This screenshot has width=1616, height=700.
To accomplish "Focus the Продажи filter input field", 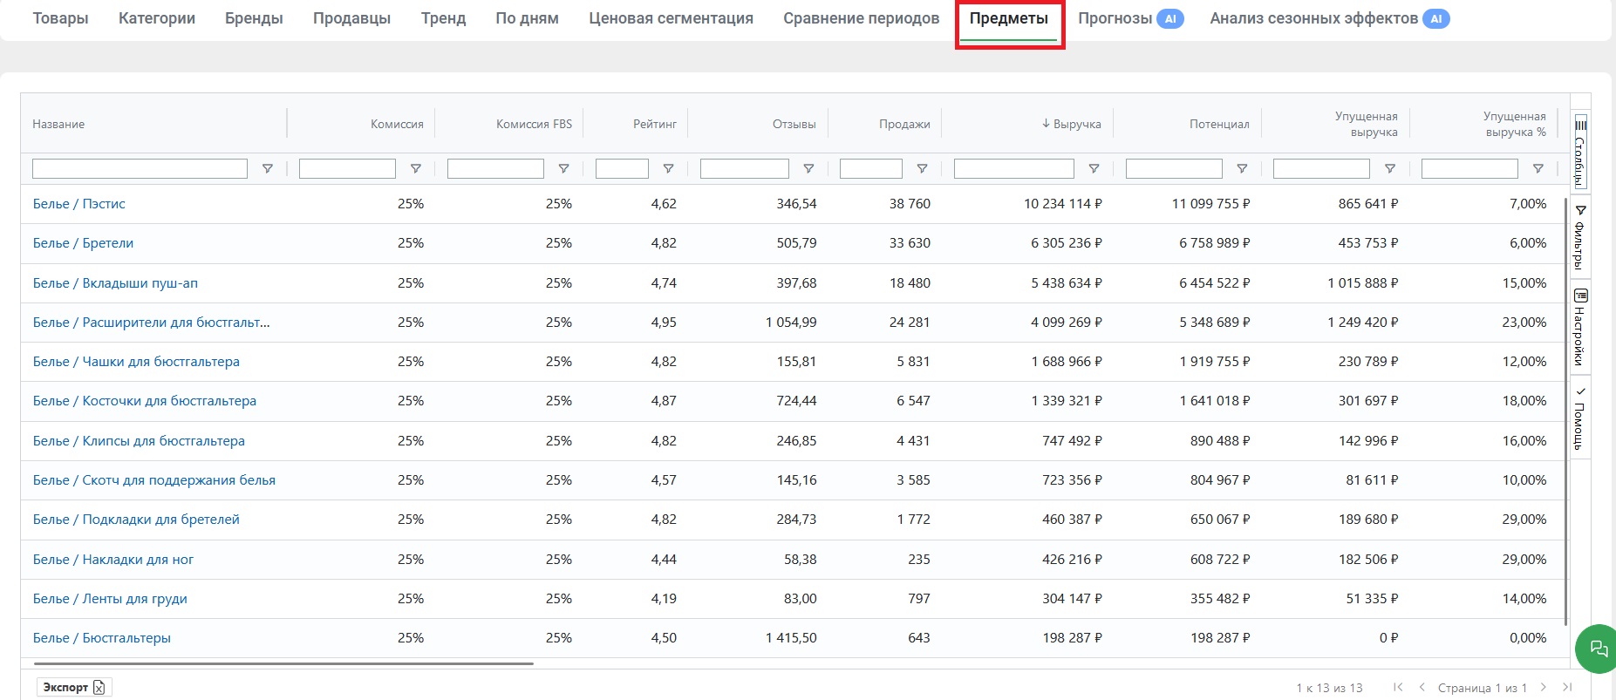I will pos(870,169).
